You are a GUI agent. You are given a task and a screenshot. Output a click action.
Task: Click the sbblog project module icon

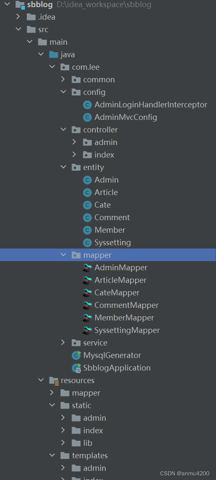pos(20,5)
